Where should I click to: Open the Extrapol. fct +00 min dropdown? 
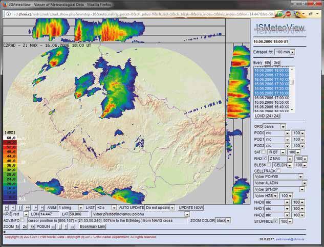click(x=285, y=52)
